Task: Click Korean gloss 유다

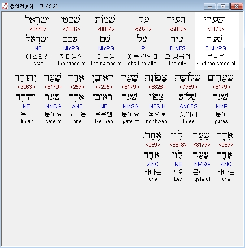Action: pos(26,114)
